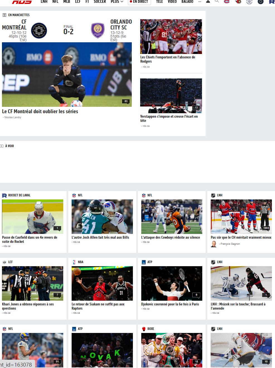The image size is (275, 368).
Task: Open the user account icon
Action: [208, 1]
